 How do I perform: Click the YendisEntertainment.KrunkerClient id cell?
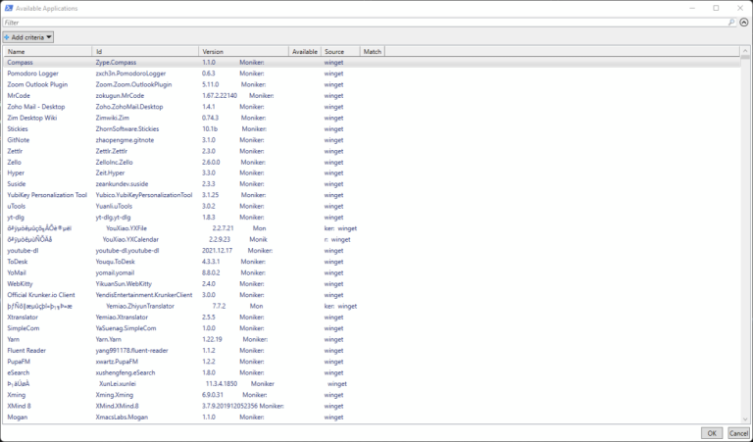point(143,295)
